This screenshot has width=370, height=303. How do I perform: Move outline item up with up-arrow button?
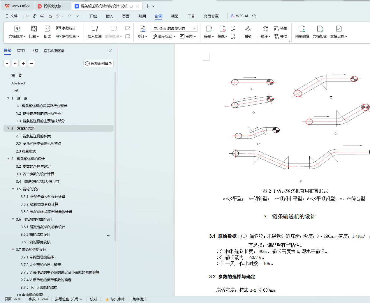(x=15, y=63)
